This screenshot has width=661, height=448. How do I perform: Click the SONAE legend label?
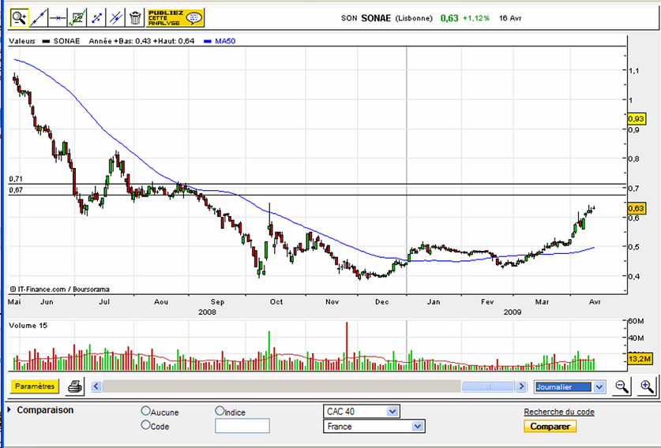(66, 41)
